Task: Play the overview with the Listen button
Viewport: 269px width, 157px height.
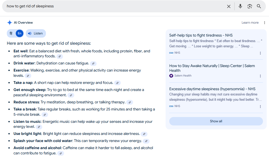Action: (x=36, y=33)
